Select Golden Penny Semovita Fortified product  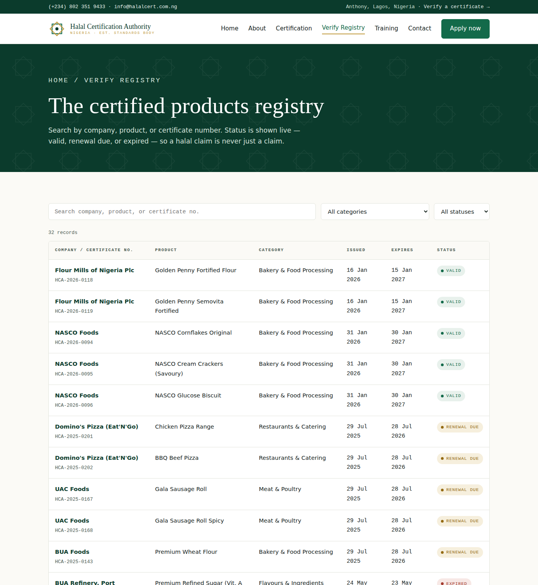(x=189, y=306)
